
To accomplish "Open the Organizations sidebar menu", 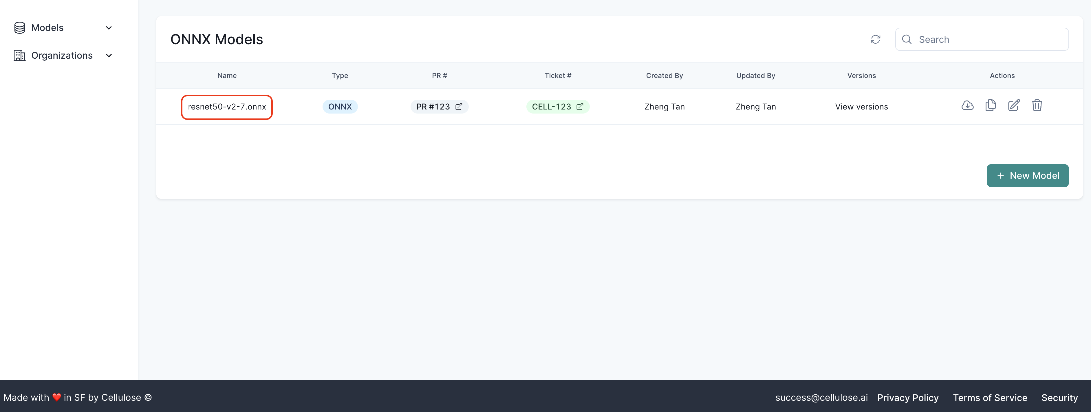I will point(62,55).
